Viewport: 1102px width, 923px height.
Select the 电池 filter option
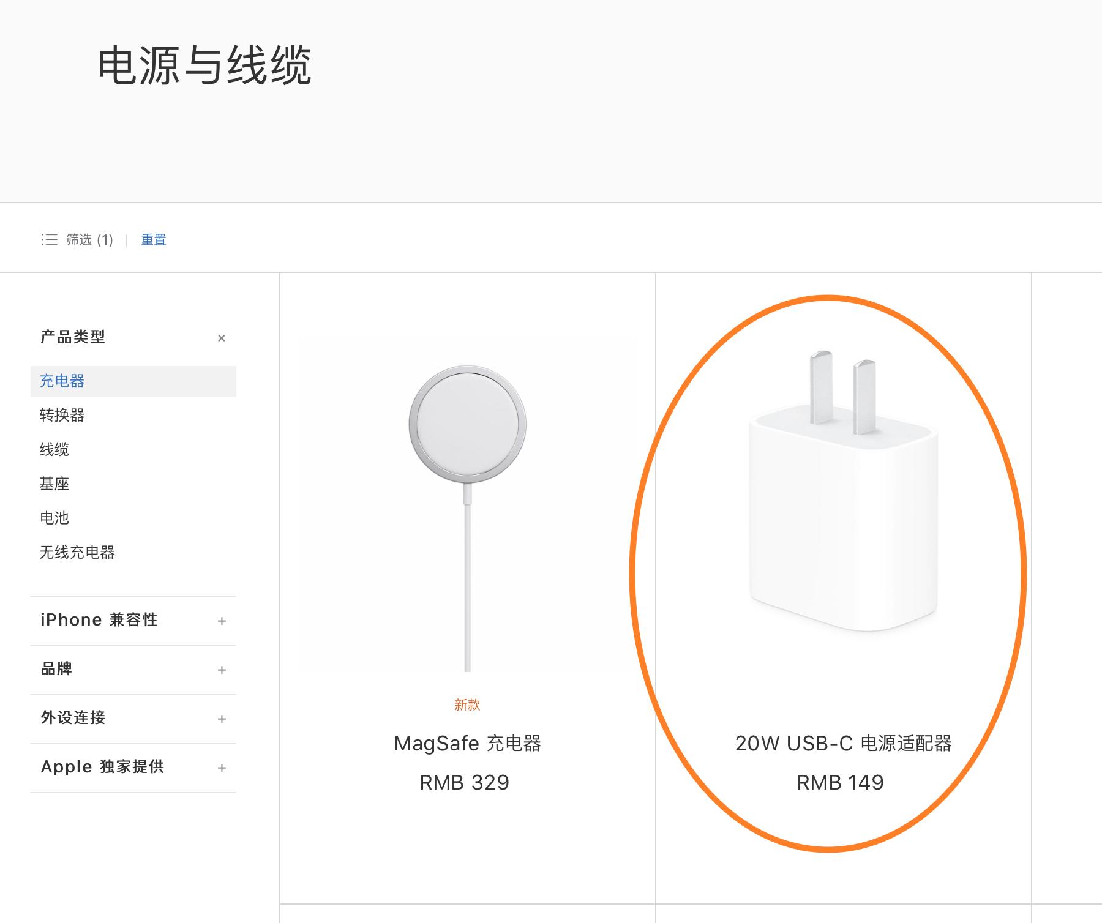coord(54,518)
